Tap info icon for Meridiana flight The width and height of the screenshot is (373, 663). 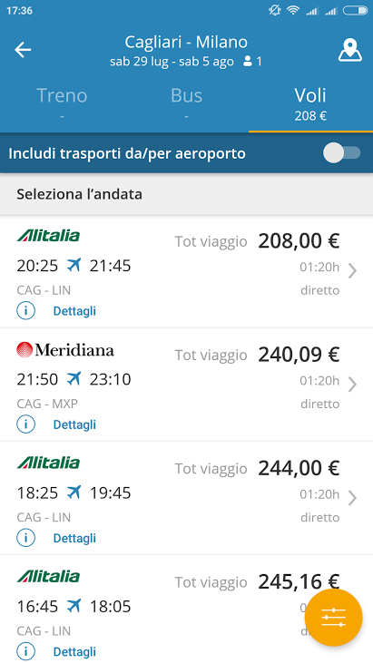[25, 424]
